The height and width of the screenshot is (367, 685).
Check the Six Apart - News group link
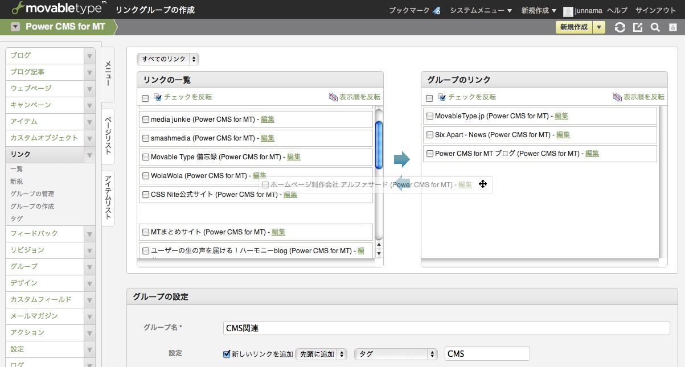(x=430, y=135)
